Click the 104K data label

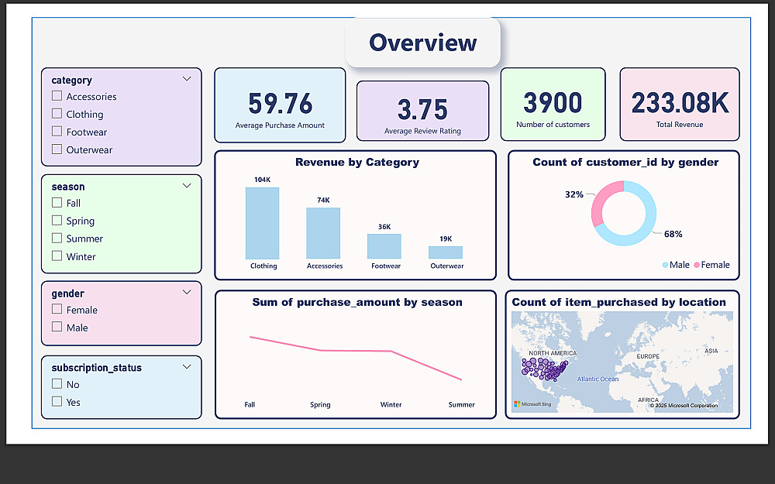263,180
